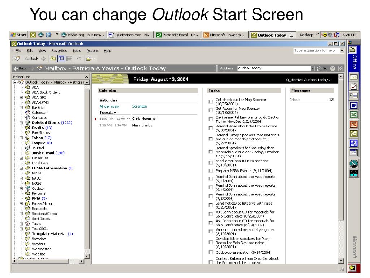Click the Preview Pane toolbar icon
The height and width of the screenshot is (278, 370).
69,59
